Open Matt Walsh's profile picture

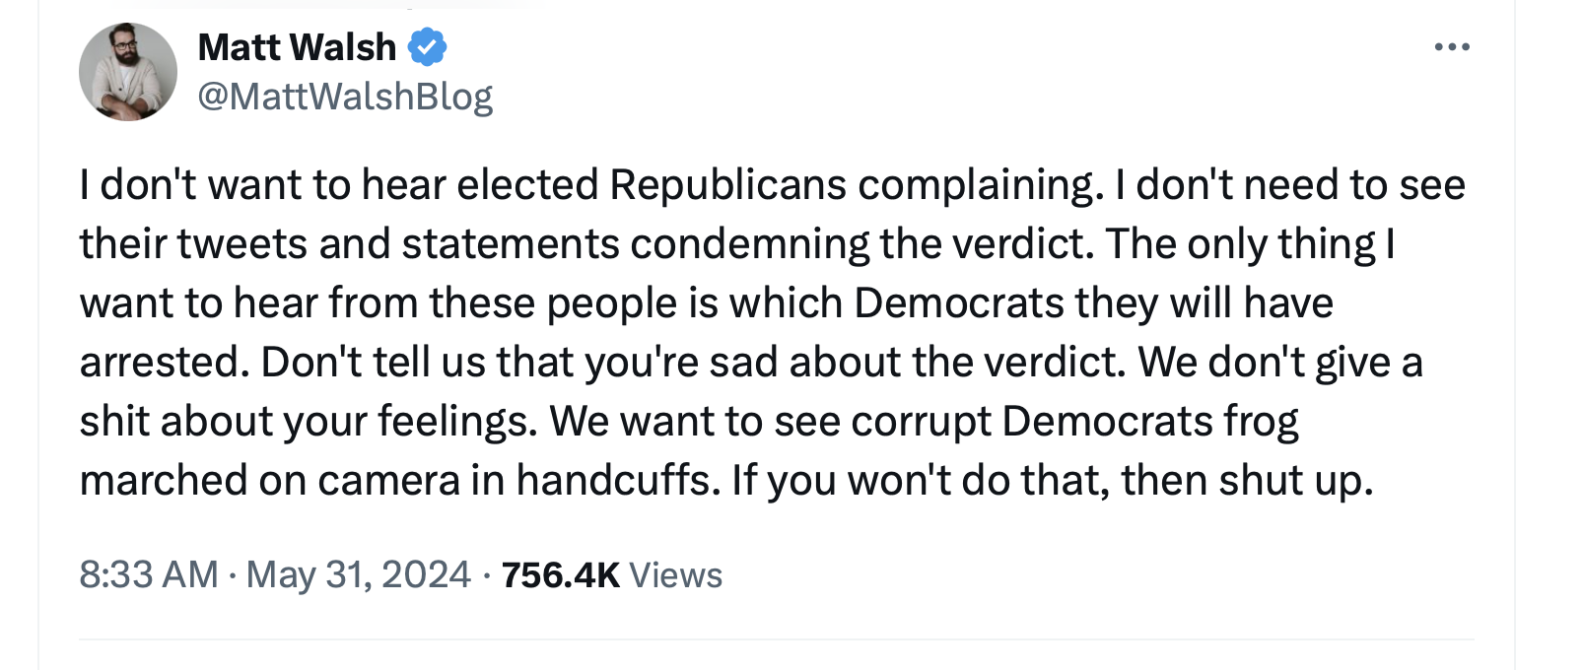pos(128,72)
